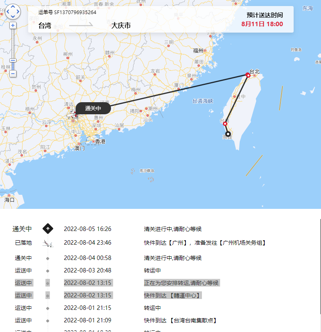
Task: Click the Kaohsiung origin marker on map
Action: pos(228,134)
